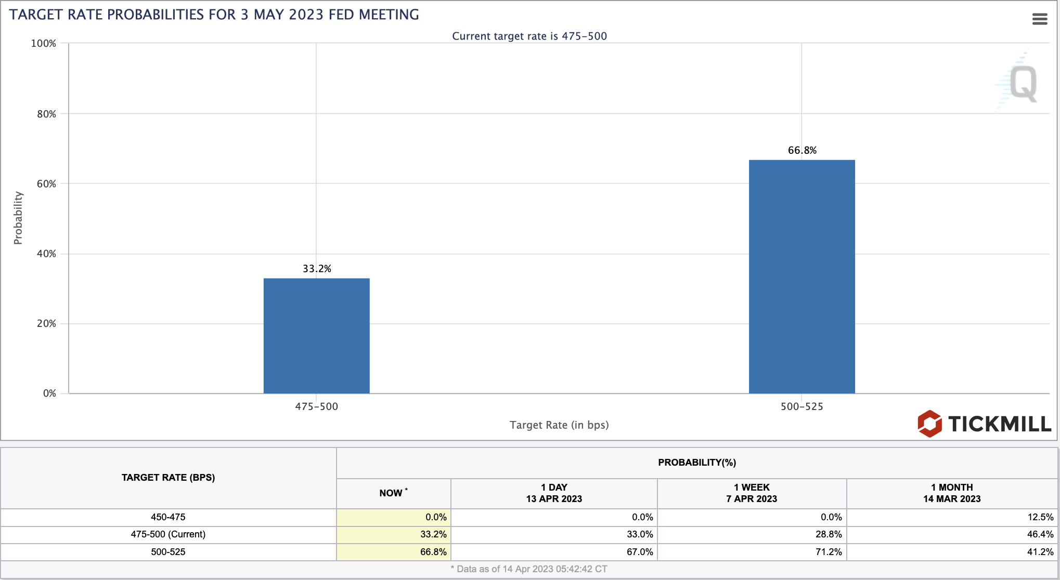Click the 475-500 probability bar
The image size is (1060, 580).
[316, 336]
